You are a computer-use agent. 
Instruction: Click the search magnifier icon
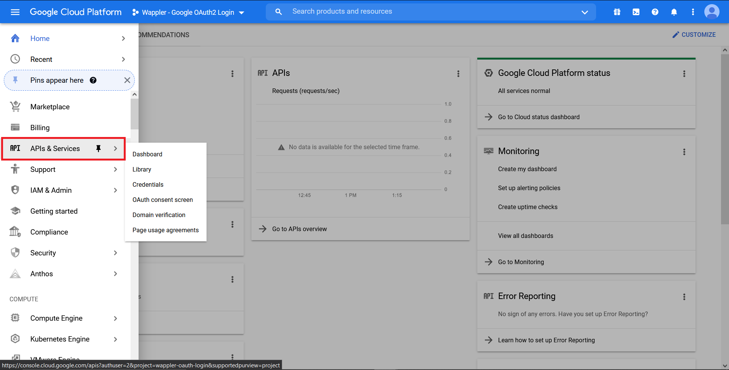tap(279, 12)
